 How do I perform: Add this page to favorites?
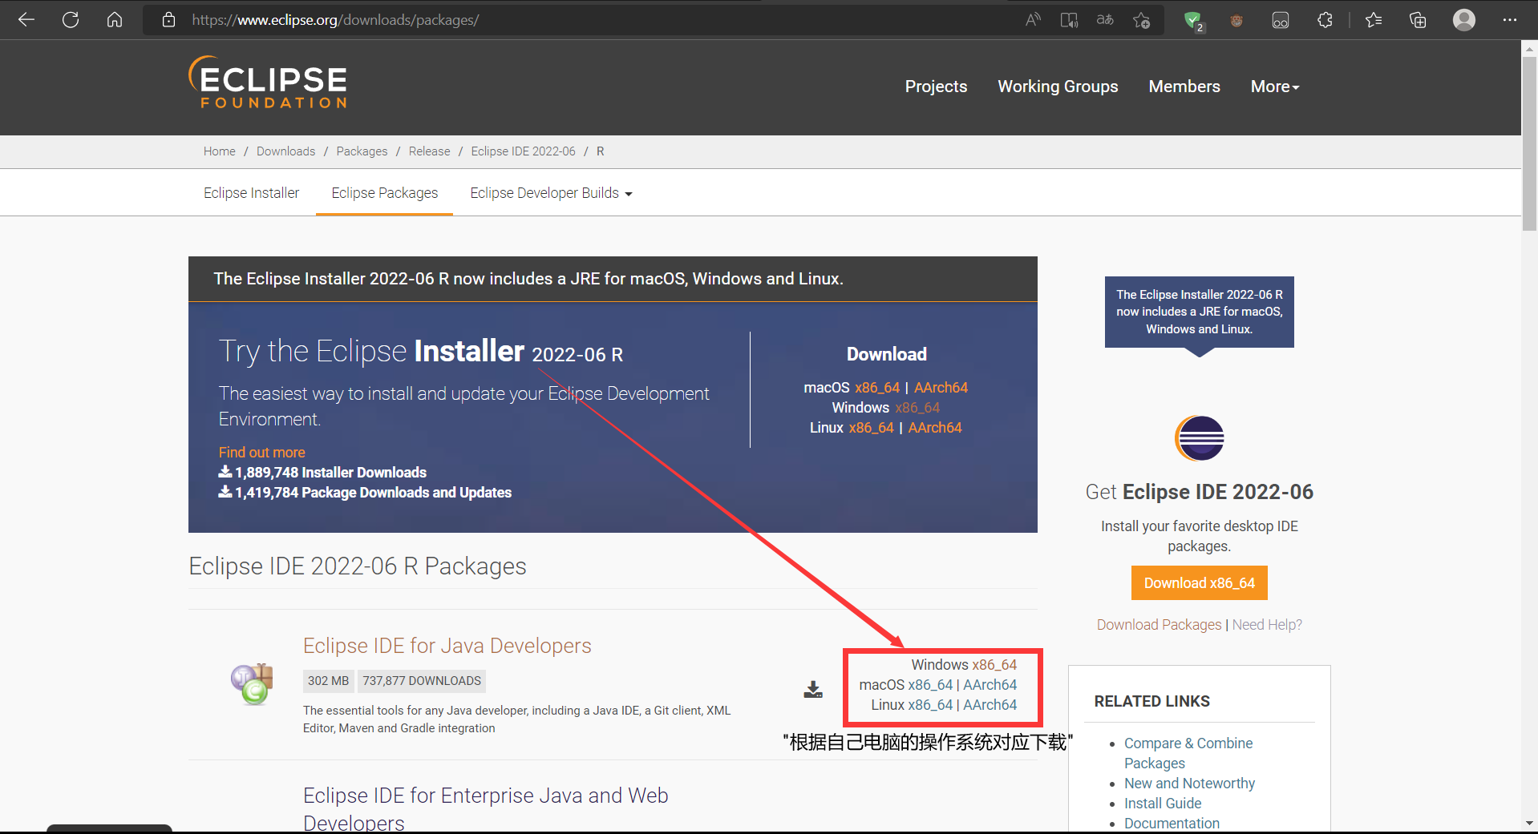(x=1141, y=20)
